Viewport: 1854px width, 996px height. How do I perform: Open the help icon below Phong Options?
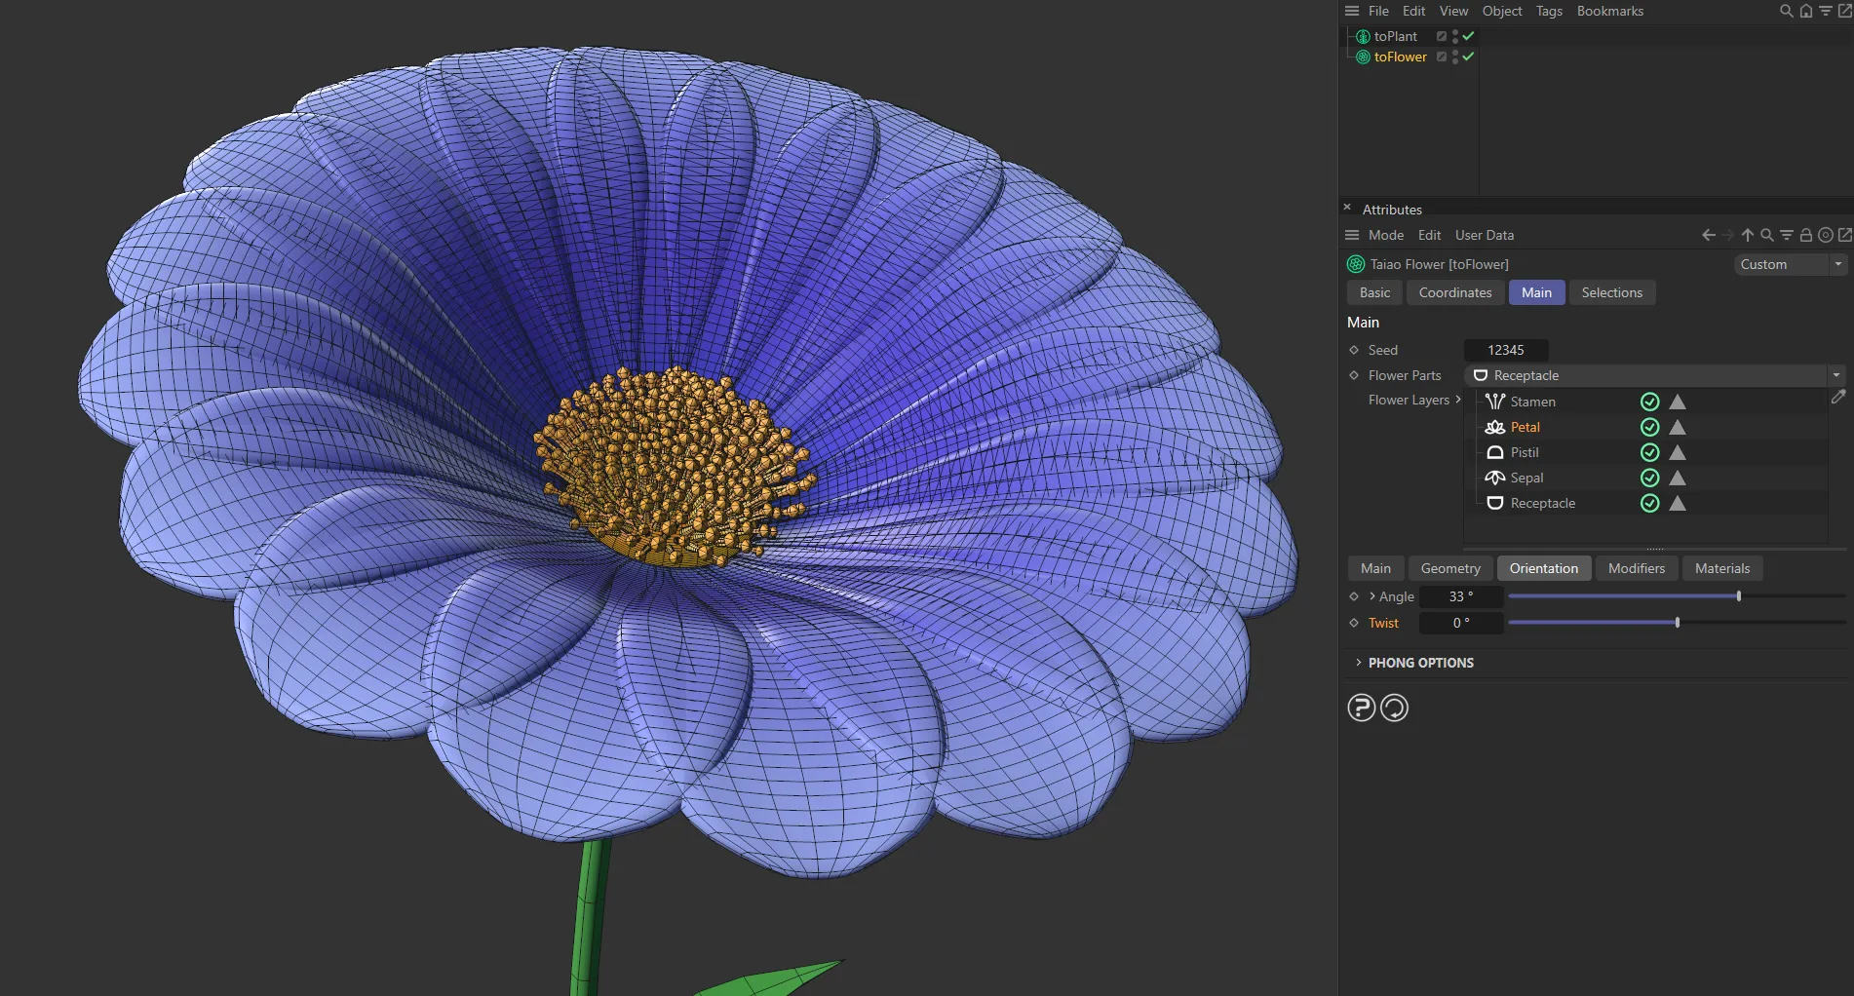pyautogui.click(x=1361, y=708)
